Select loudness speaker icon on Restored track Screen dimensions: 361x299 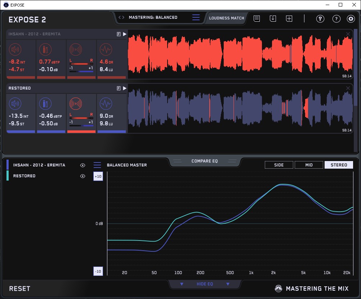click(x=14, y=104)
